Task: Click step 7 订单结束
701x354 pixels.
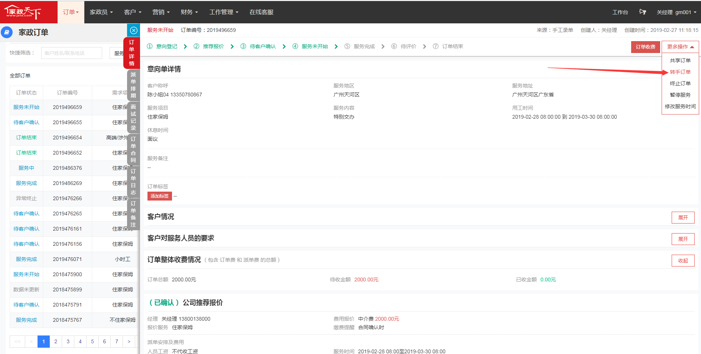Action: pyautogui.click(x=448, y=46)
